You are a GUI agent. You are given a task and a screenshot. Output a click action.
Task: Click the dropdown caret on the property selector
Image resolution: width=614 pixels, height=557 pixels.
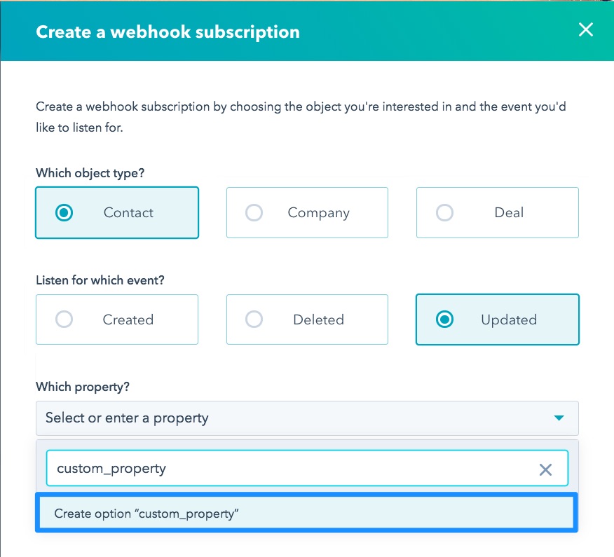point(559,418)
